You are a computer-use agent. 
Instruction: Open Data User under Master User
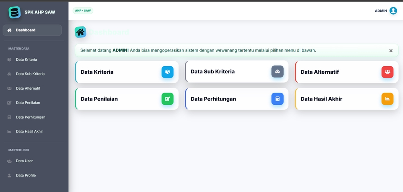click(24, 161)
